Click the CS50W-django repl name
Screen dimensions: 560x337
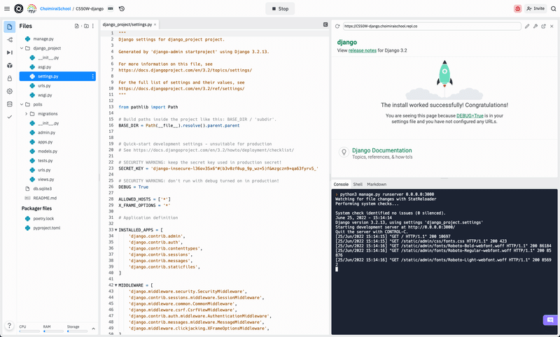coord(90,8)
